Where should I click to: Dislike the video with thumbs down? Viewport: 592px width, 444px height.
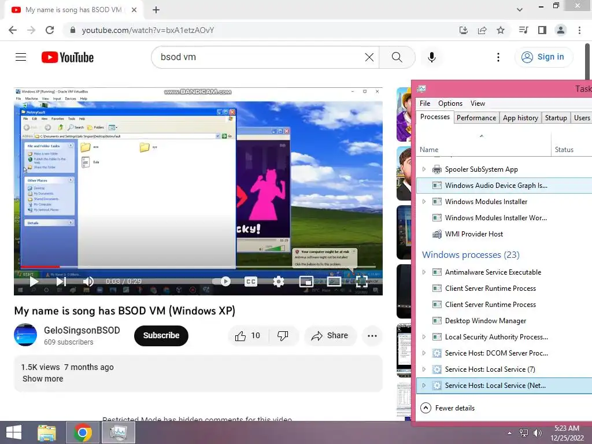point(283,336)
